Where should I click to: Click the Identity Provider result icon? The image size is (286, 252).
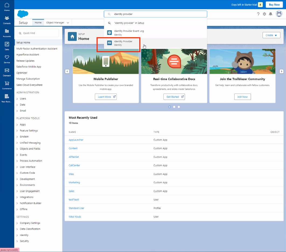(109, 43)
